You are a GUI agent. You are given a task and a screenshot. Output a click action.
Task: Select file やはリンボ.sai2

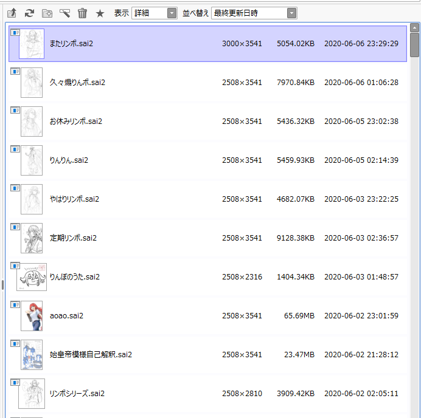coord(74,199)
